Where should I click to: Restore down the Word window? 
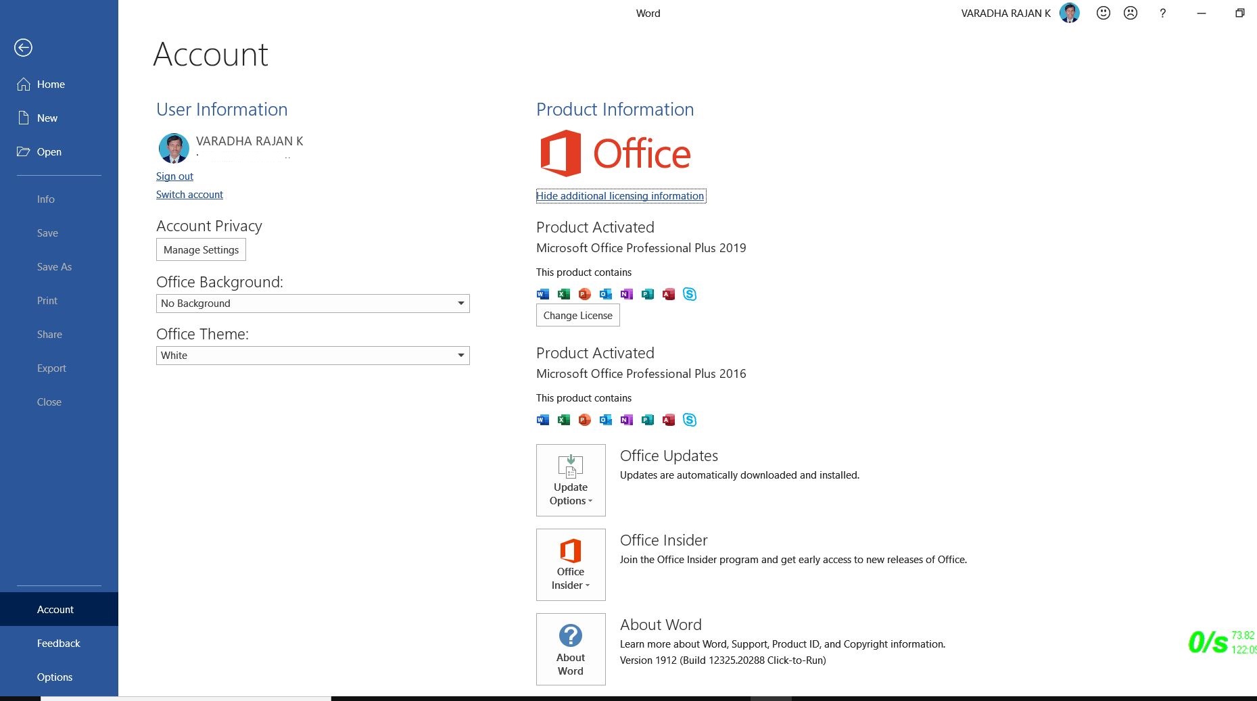1239,13
